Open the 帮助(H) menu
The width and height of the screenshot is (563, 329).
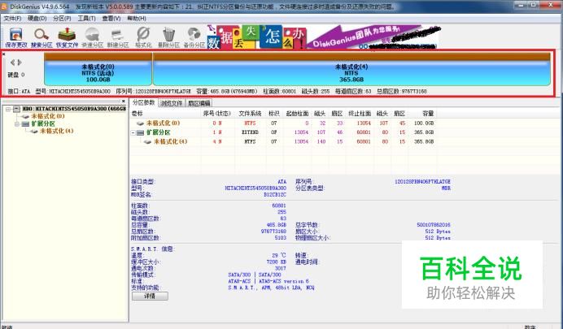tap(137, 18)
